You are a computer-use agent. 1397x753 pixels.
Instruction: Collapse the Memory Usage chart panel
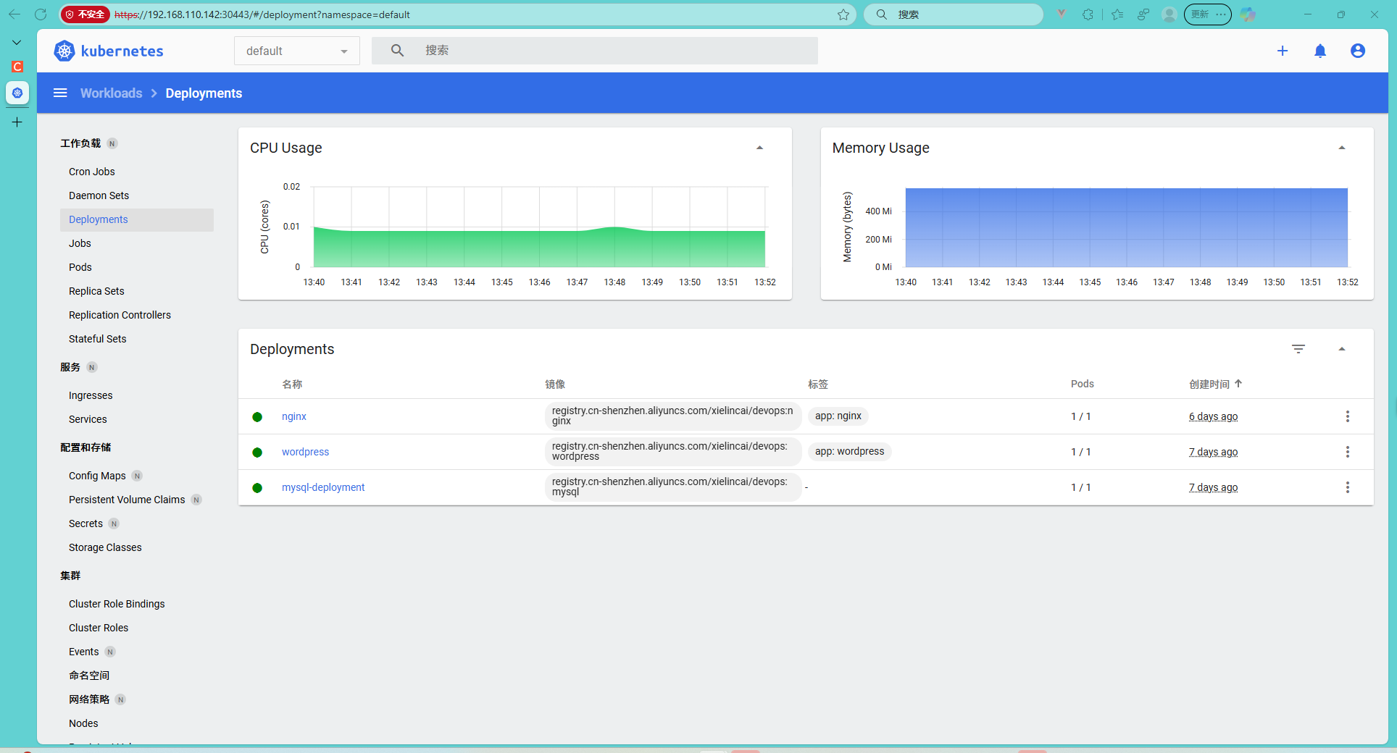[x=1341, y=147]
